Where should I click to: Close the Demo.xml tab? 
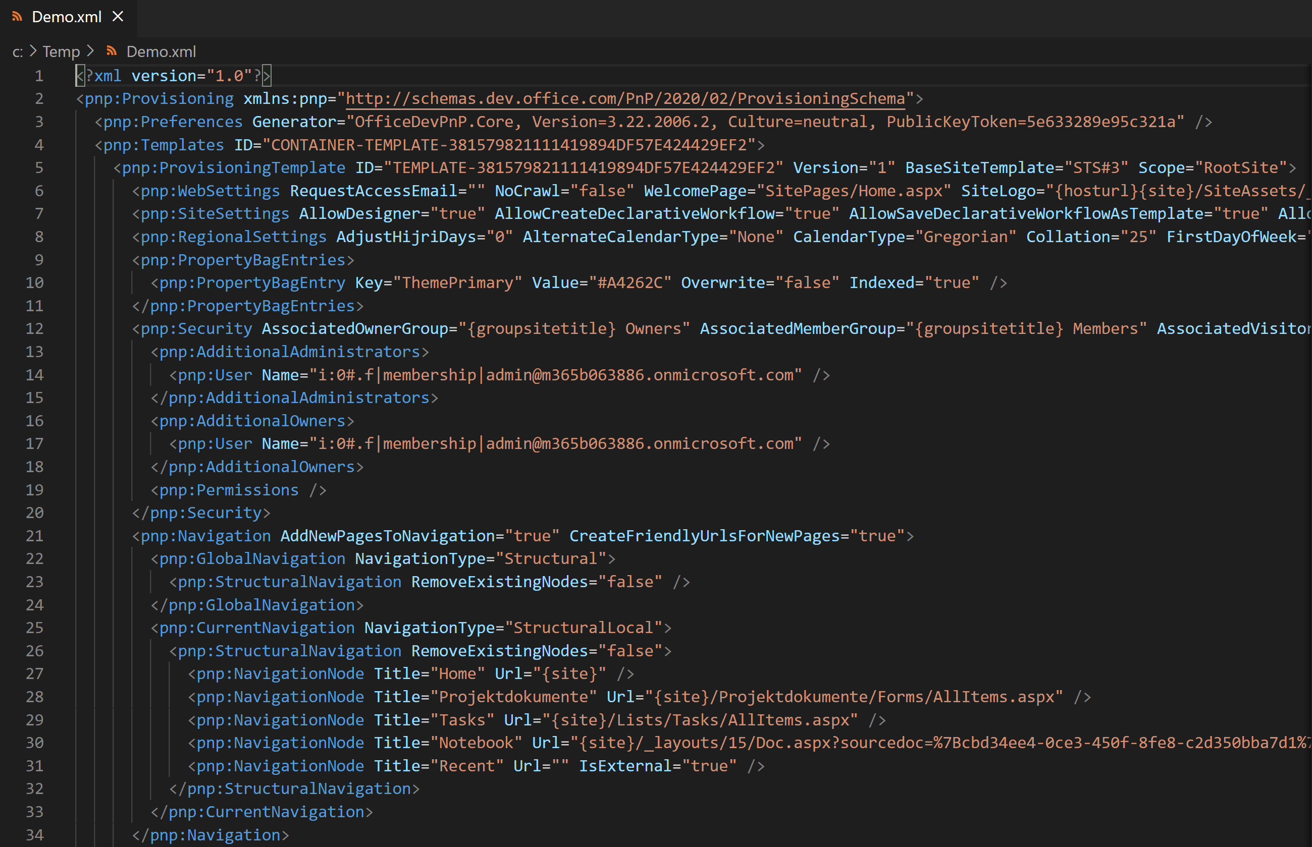pyautogui.click(x=118, y=17)
